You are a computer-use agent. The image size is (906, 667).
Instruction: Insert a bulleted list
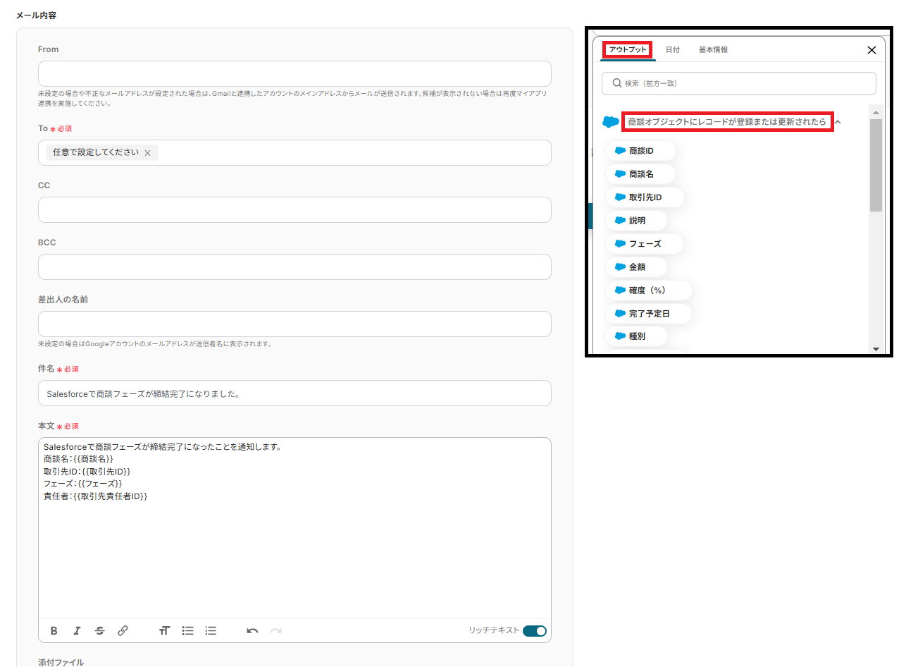coord(187,631)
